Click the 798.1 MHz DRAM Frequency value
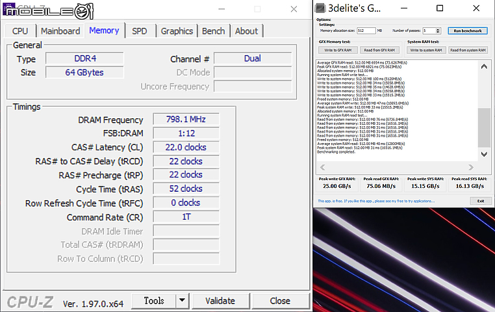The height and width of the screenshot is (312, 495). point(186,120)
